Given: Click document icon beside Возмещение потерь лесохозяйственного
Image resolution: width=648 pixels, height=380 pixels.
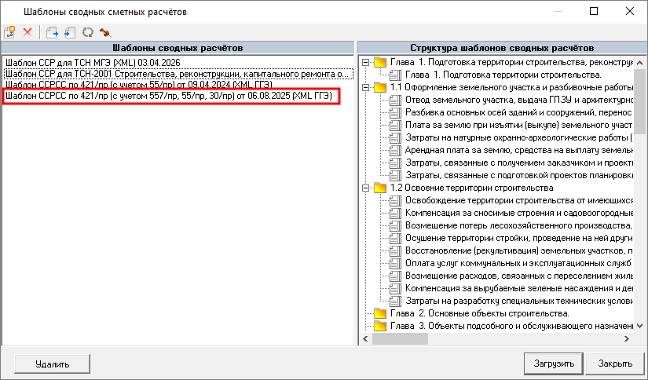Looking at the screenshot, I should (396, 226).
